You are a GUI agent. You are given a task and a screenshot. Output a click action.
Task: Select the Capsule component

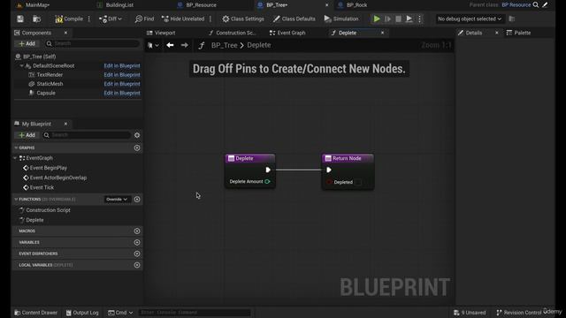pyautogui.click(x=46, y=93)
